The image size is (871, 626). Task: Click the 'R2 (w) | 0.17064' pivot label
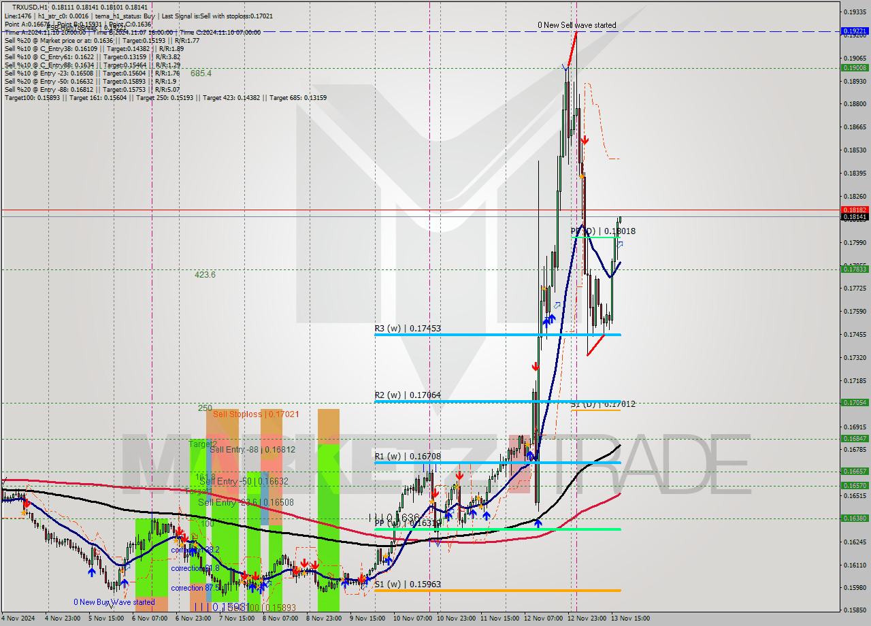coord(408,395)
